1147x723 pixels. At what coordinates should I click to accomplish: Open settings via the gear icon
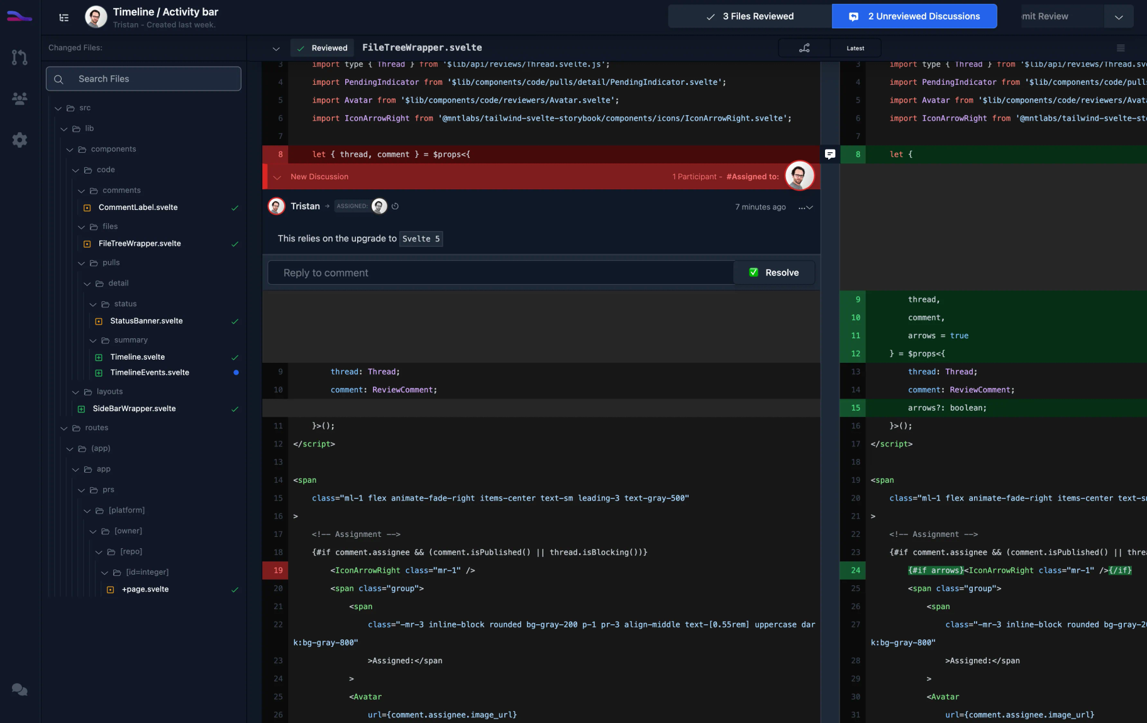19,140
